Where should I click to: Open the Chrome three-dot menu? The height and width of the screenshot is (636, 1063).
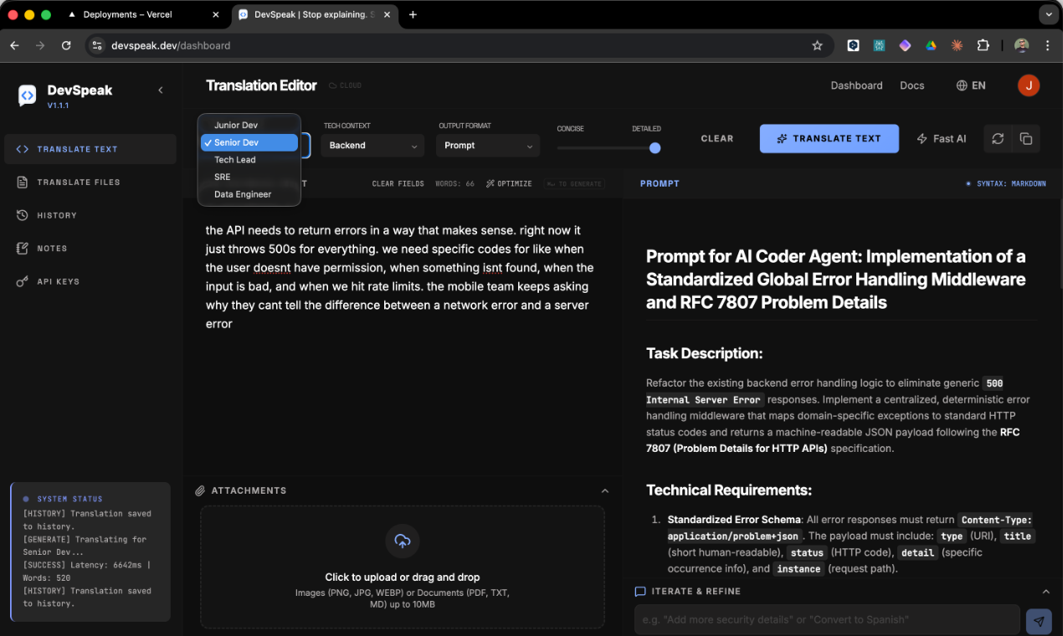coord(1047,45)
